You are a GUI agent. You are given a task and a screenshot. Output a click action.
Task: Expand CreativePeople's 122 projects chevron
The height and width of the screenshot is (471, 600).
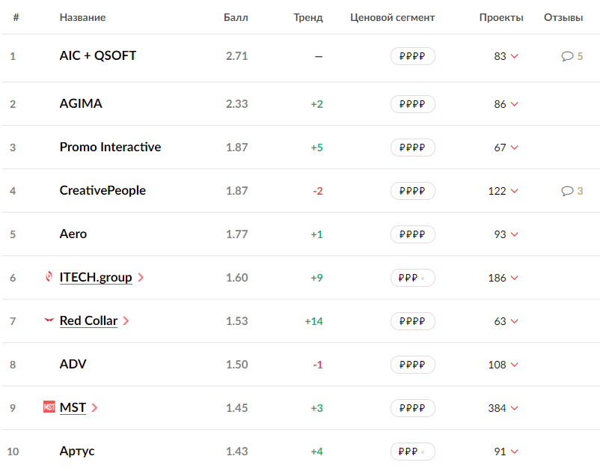tap(514, 192)
